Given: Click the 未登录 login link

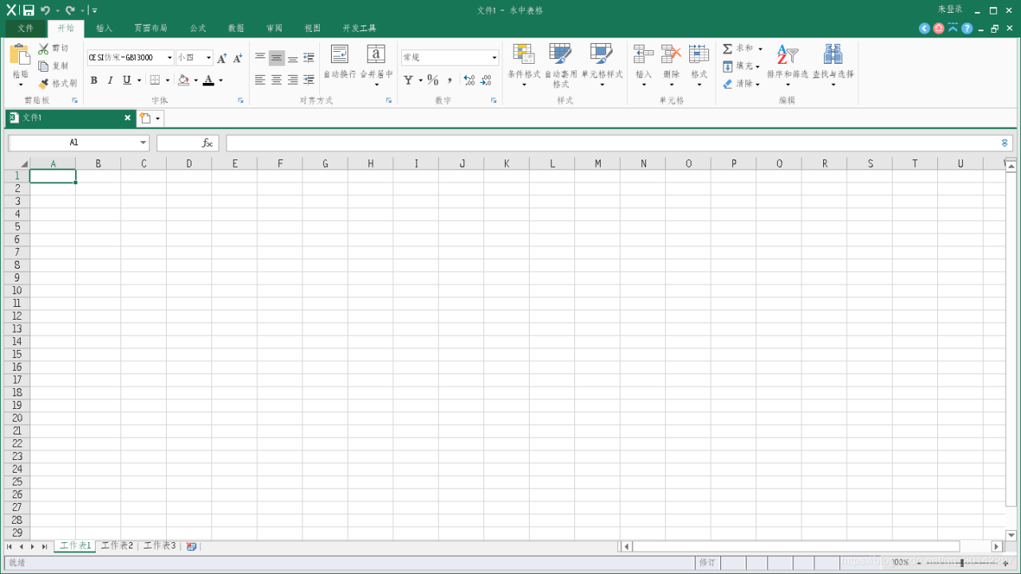Looking at the screenshot, I should point(950,10).
